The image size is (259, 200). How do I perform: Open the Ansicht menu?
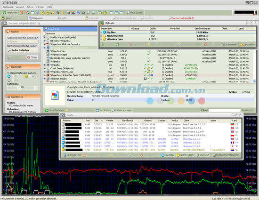click(20, 7)
